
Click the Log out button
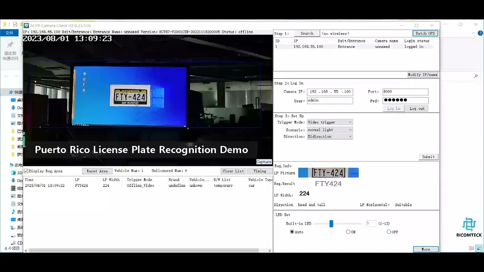tap(417, 108)
